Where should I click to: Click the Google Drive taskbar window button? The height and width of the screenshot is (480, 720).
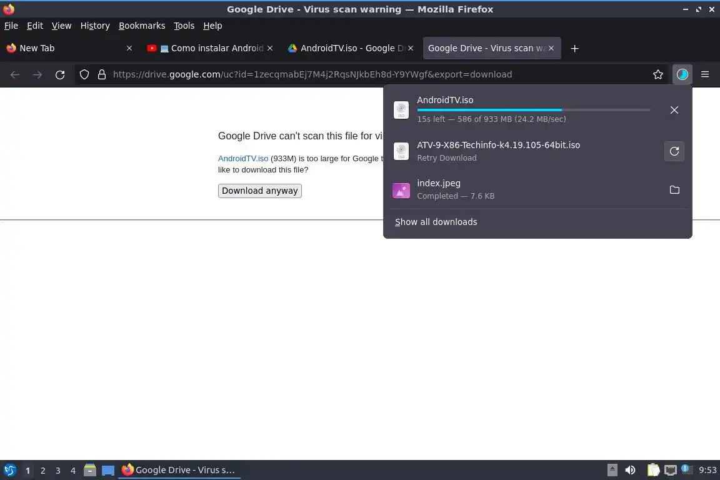[x=179, y=470]
